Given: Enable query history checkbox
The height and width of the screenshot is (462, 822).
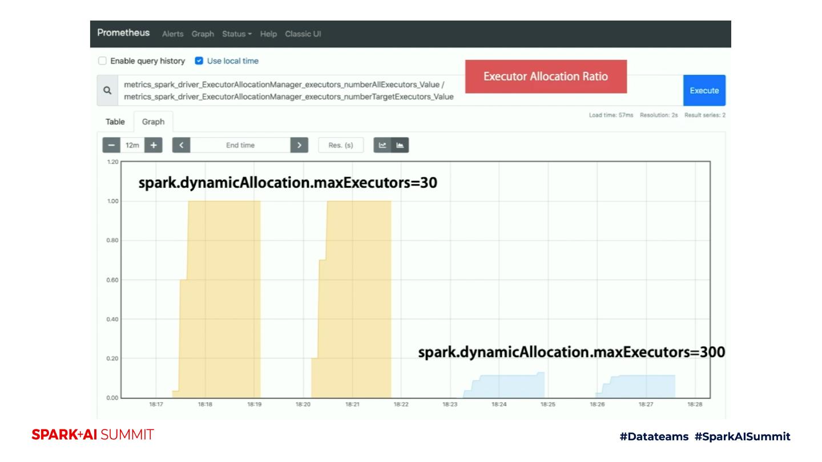Looking at the screenshot, I should (x=103, y=61).
